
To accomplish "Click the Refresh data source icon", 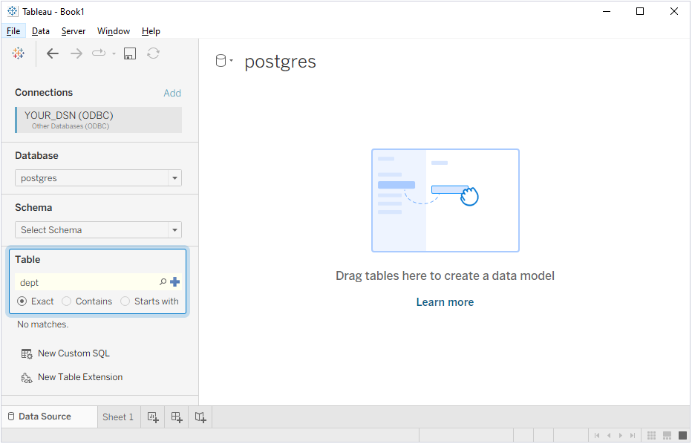I will tap(153, 53).
